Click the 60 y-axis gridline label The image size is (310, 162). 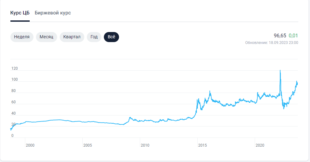point(14,102)
